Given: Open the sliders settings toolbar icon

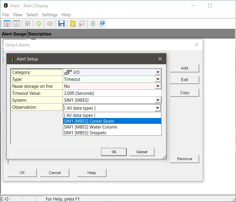Looking at the screenshot, I should [x=28, y=24].
